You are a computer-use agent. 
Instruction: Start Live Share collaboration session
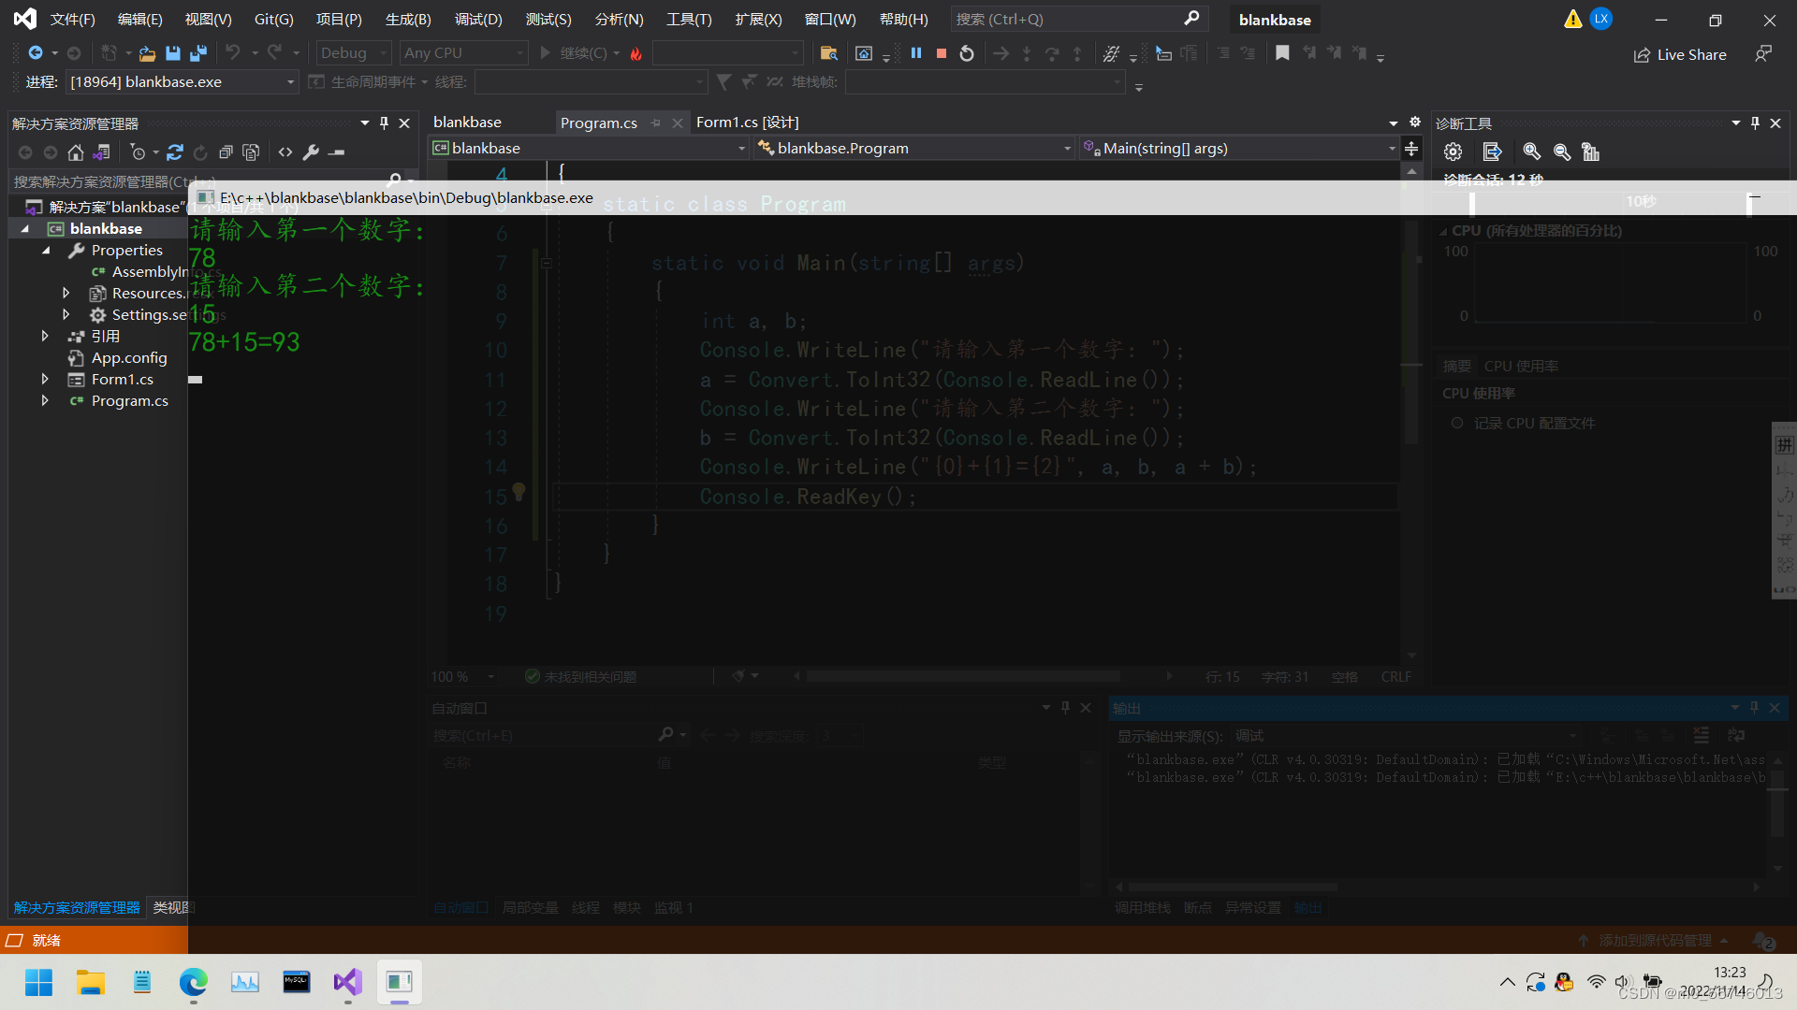click(1680, 54)
